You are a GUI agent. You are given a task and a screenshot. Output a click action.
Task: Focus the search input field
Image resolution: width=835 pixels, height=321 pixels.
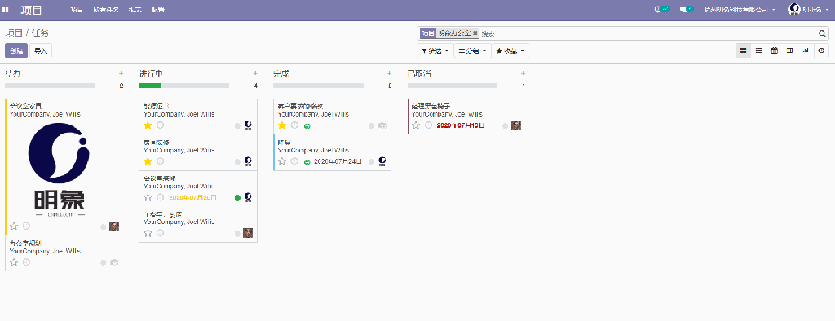[x=647, y=33]
